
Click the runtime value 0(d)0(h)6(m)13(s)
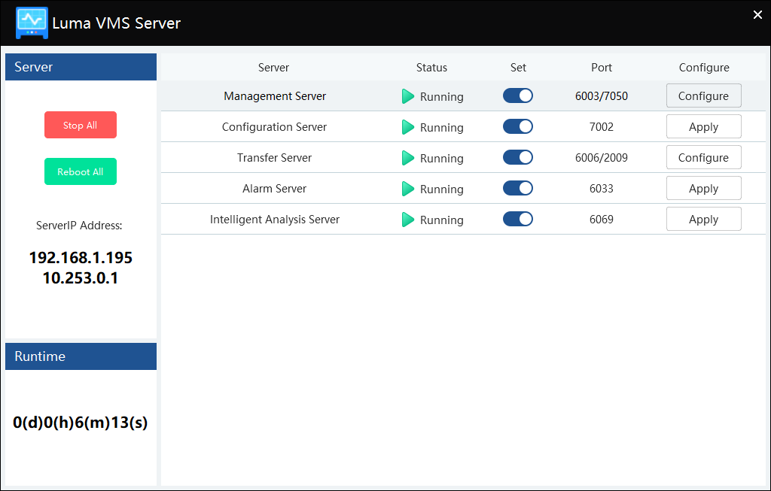click(80, 423)
